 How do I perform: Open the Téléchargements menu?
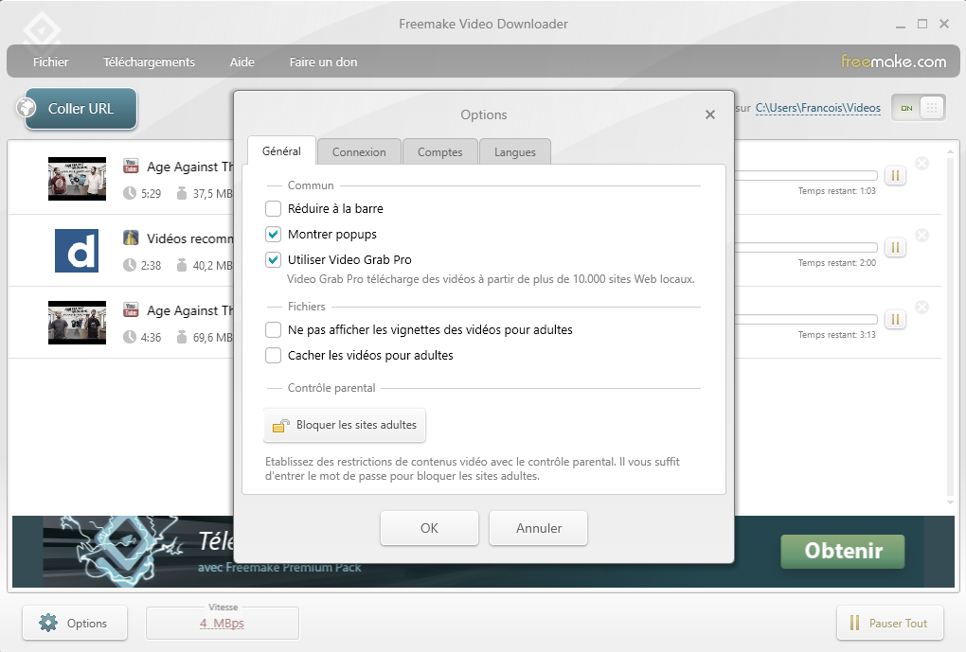[x=149, y=62]
